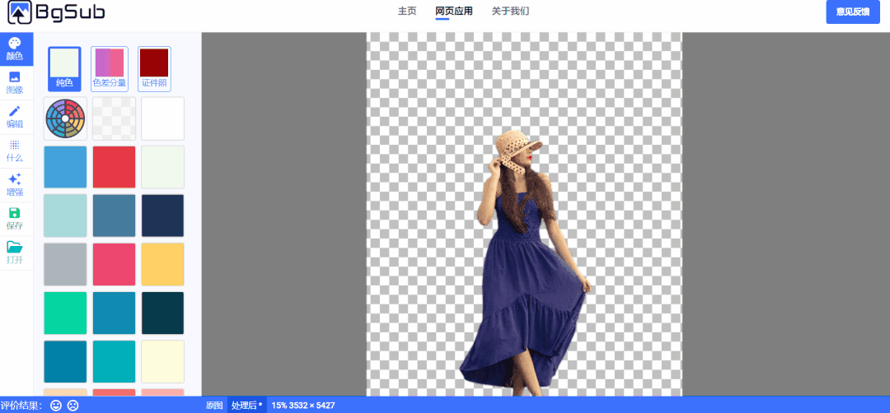Image resolution: width=890 pixels, height=413 pixels.
Task: Select the 编辑 pencil tool in sidebar
Action: point(15,117)
